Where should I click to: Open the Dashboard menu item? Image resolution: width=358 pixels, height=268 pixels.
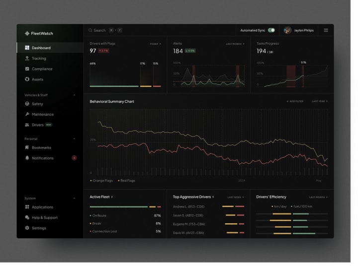point(50,48)
